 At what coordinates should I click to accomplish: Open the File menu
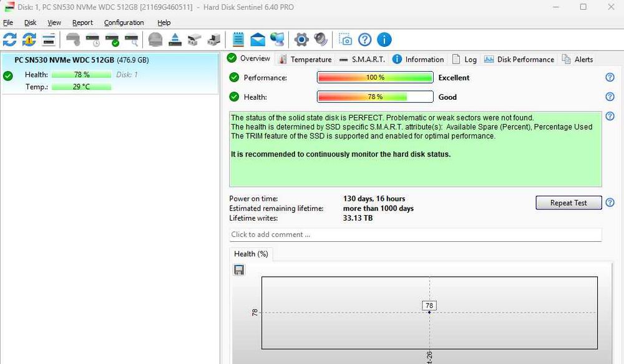8,22
